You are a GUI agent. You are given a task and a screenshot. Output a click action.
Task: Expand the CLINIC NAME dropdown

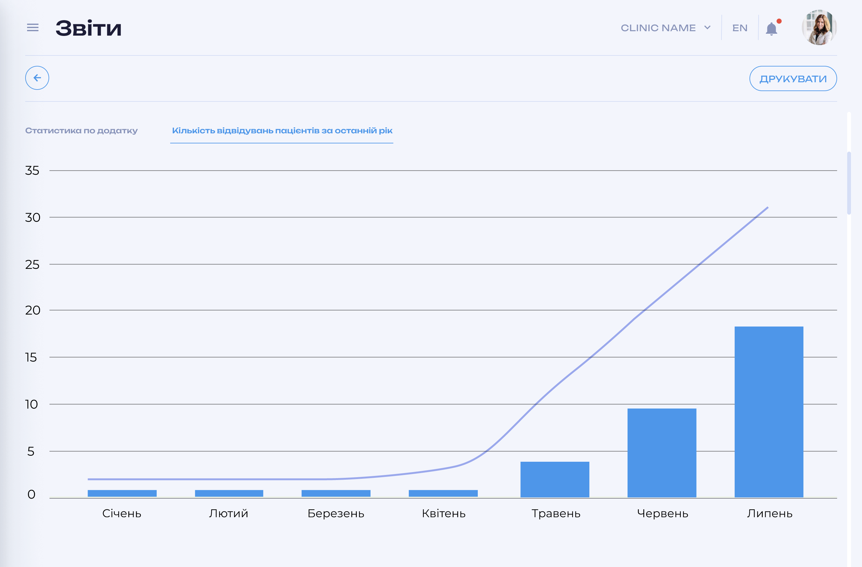666,28
